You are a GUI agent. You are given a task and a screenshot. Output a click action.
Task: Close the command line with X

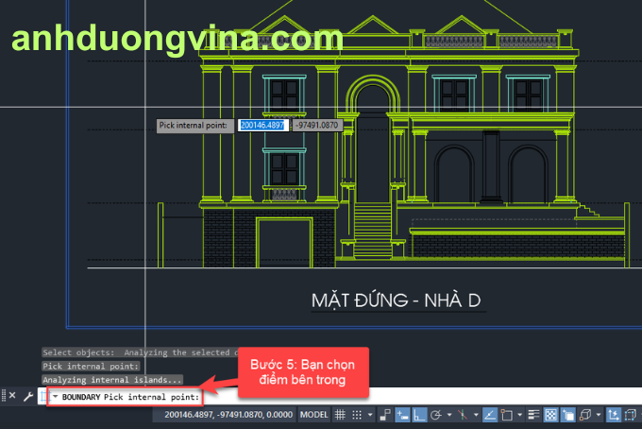[11, 396]
